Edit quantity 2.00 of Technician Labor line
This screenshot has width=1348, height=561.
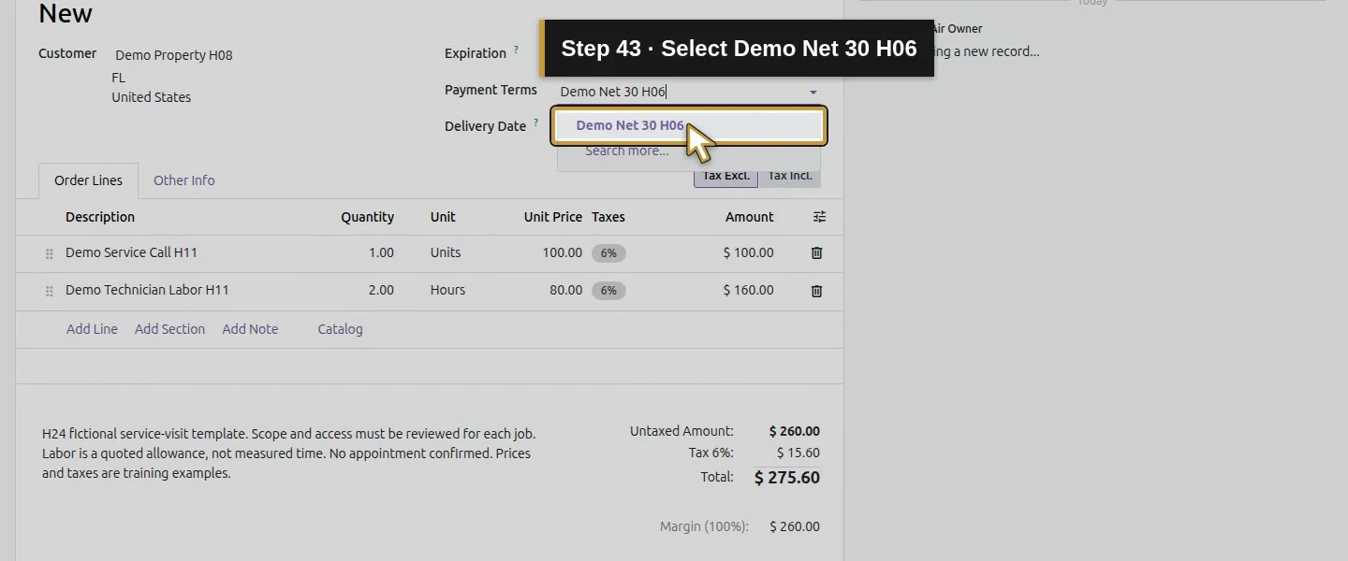[x=381, y=290]
